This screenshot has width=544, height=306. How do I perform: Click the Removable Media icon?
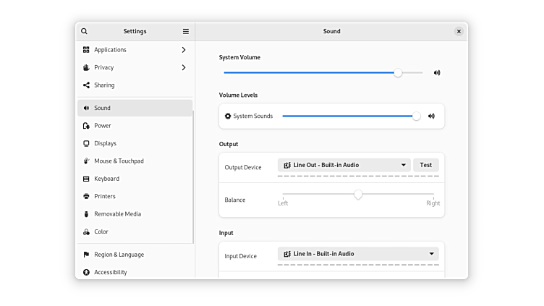pyautogui.click(x=87, y=214)
